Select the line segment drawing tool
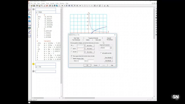The width and height of the screenshot is (185, 104). tap(82, 6)
